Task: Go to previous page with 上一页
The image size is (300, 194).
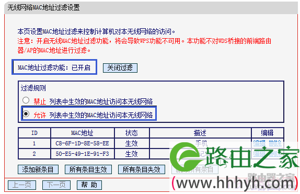Action: coord(22,185)
